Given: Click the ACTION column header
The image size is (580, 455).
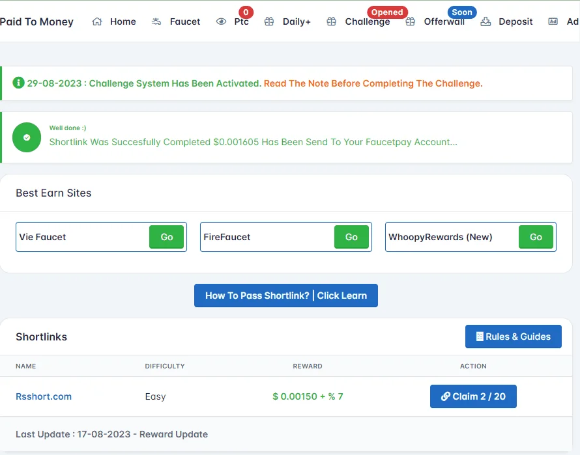Looking at the screenshot, I should pyautogui.click(x=473, y=366).
